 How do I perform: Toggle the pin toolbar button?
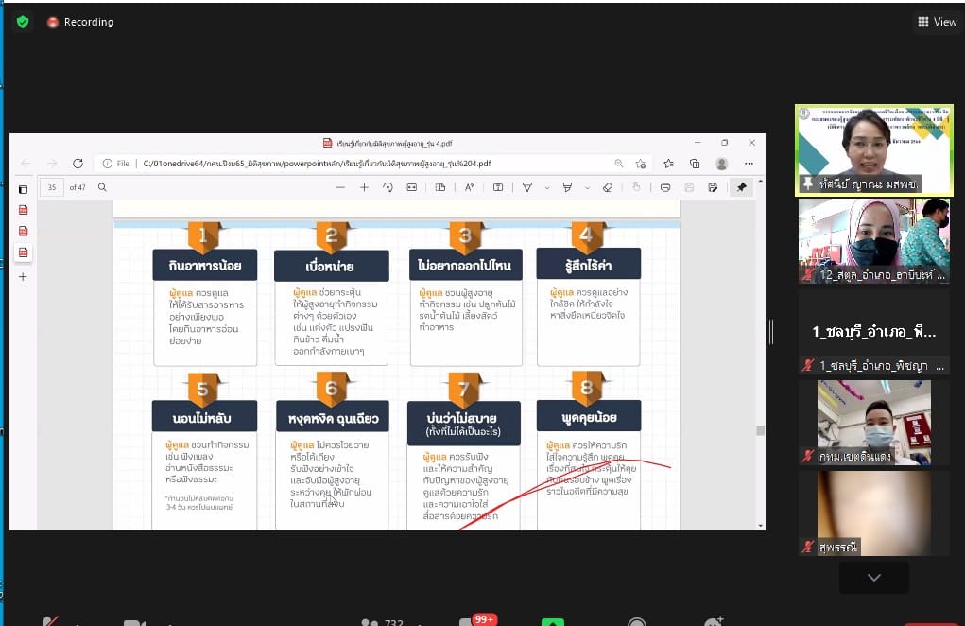[x=741, y=187]
